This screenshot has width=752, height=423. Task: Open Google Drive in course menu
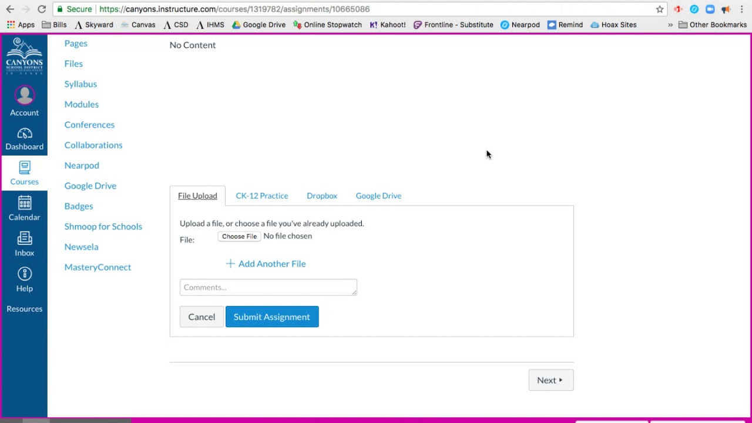tap(90, 186)
